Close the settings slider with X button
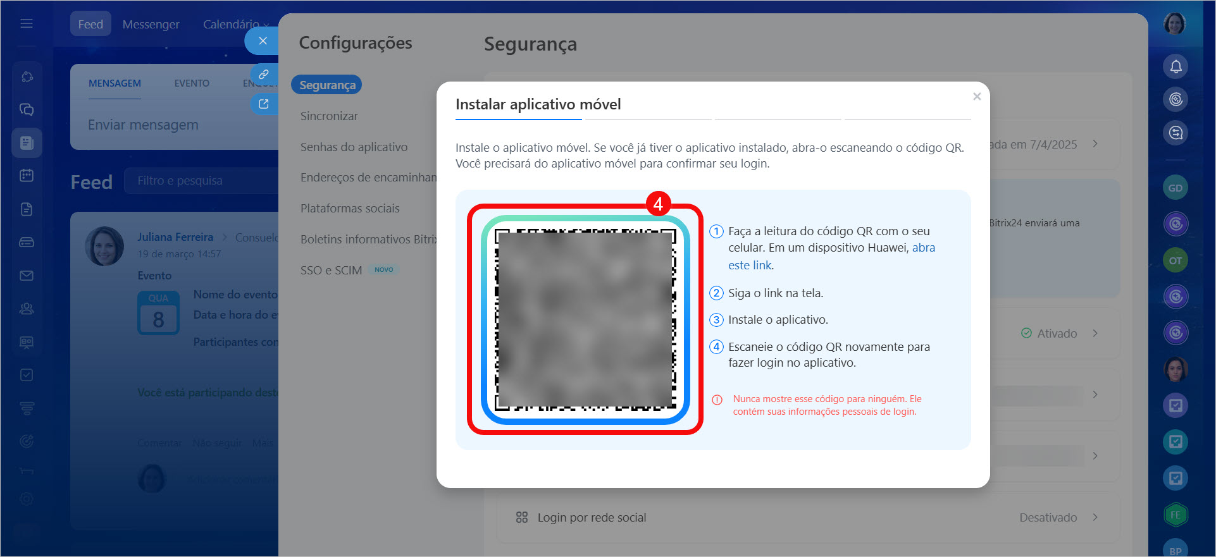 [263, 41]
